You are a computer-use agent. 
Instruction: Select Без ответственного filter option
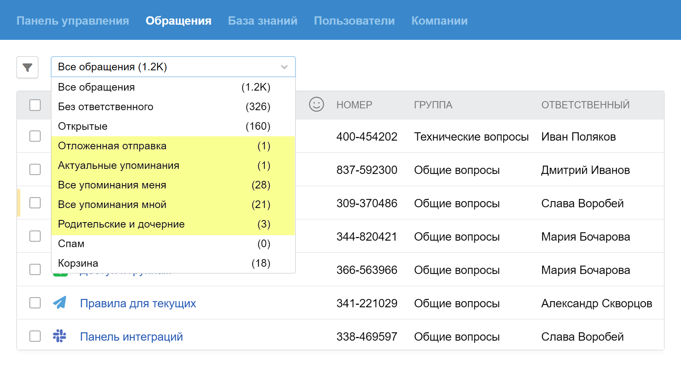(x=173, y=107)
